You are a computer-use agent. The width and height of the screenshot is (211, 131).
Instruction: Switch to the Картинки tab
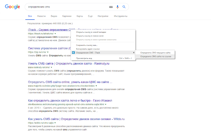67,16
